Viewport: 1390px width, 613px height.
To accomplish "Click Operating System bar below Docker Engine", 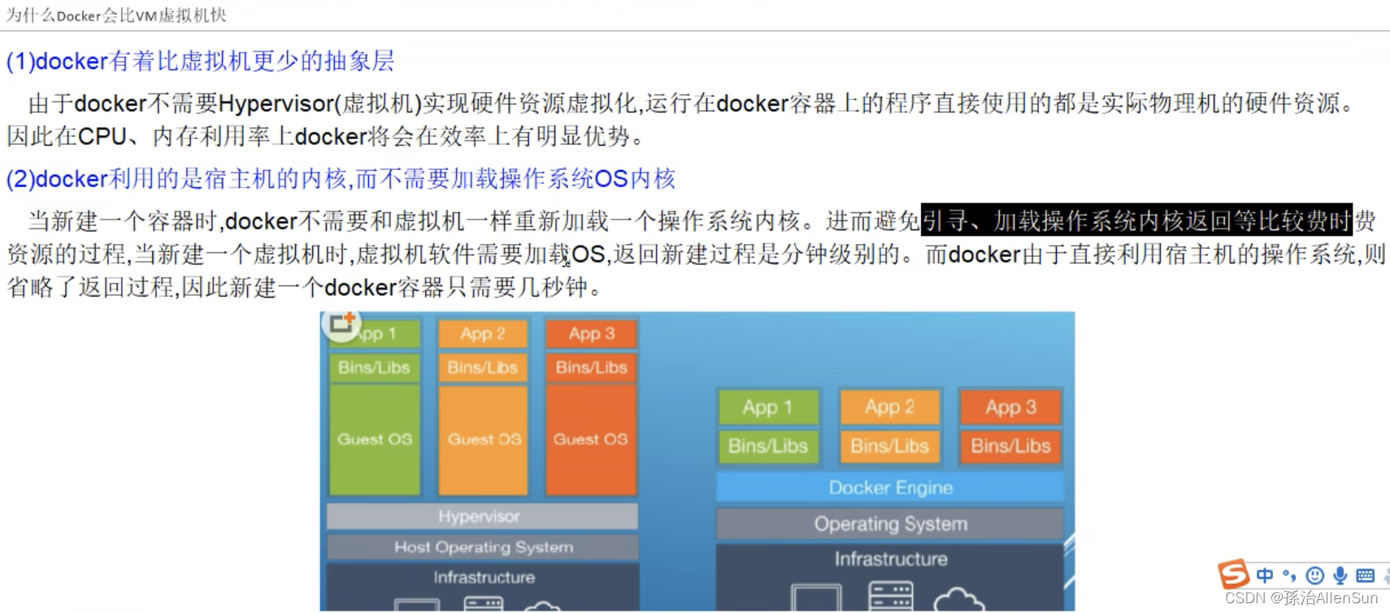I will pyautogui.click(x=890, y=524).
